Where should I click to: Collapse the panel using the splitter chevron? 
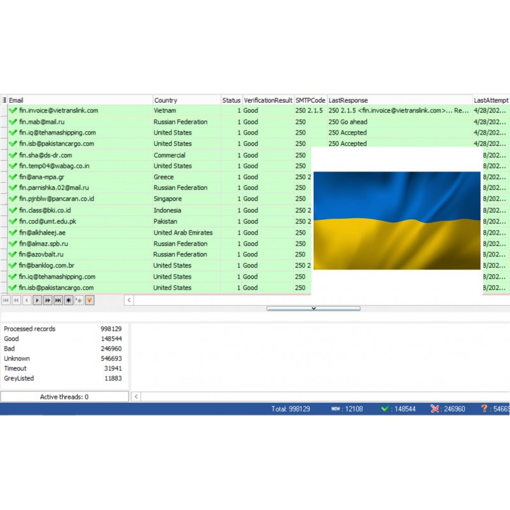click(313, 309)
